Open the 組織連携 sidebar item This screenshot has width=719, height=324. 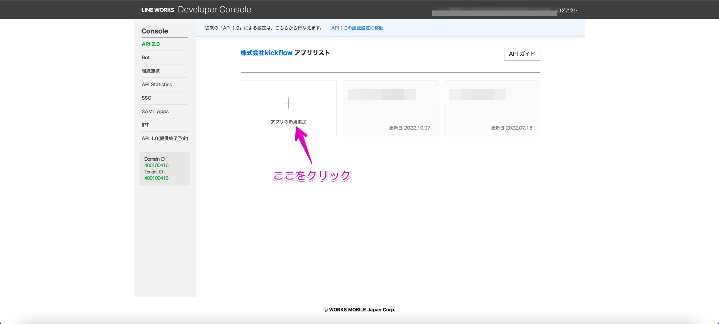click(x=151, y=71)
